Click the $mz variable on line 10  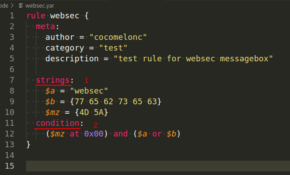click(x=52, y=112)
